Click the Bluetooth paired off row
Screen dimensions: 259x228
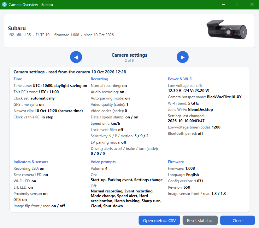click(185, 134)
